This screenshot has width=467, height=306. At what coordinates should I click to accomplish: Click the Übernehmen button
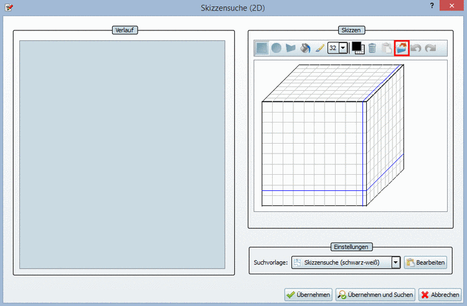[308, 295]
